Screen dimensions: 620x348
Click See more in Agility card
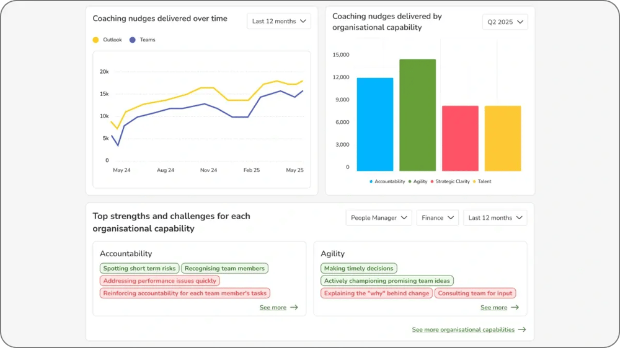pyautogui.click(x=499, y=307)
